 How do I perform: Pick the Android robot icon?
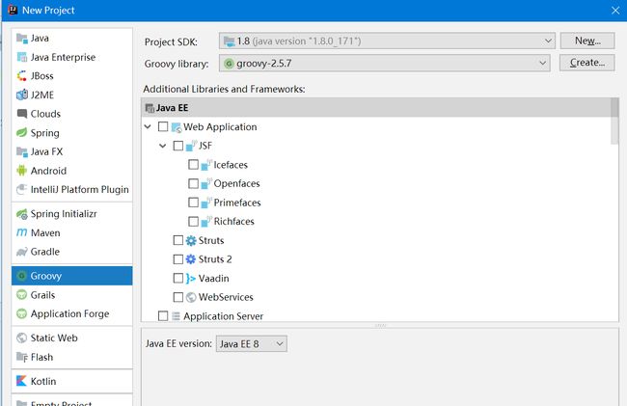[x=21, y=171]
